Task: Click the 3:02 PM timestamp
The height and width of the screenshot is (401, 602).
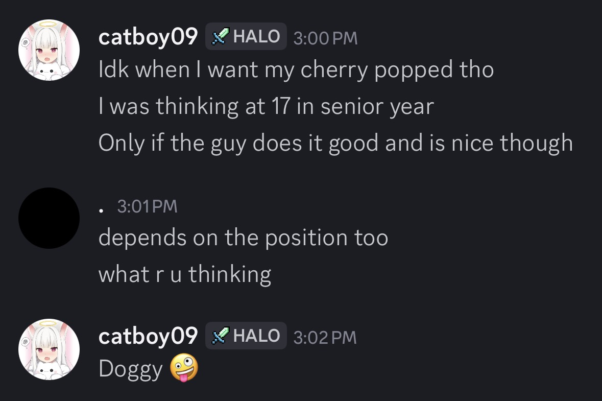Action: (325, 337)
